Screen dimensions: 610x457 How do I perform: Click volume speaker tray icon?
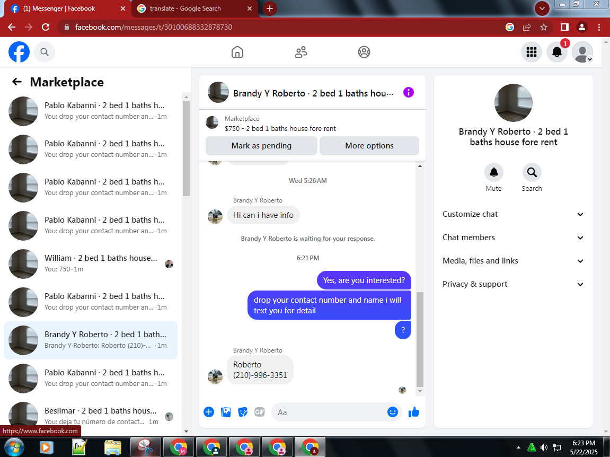click(544, 447)
